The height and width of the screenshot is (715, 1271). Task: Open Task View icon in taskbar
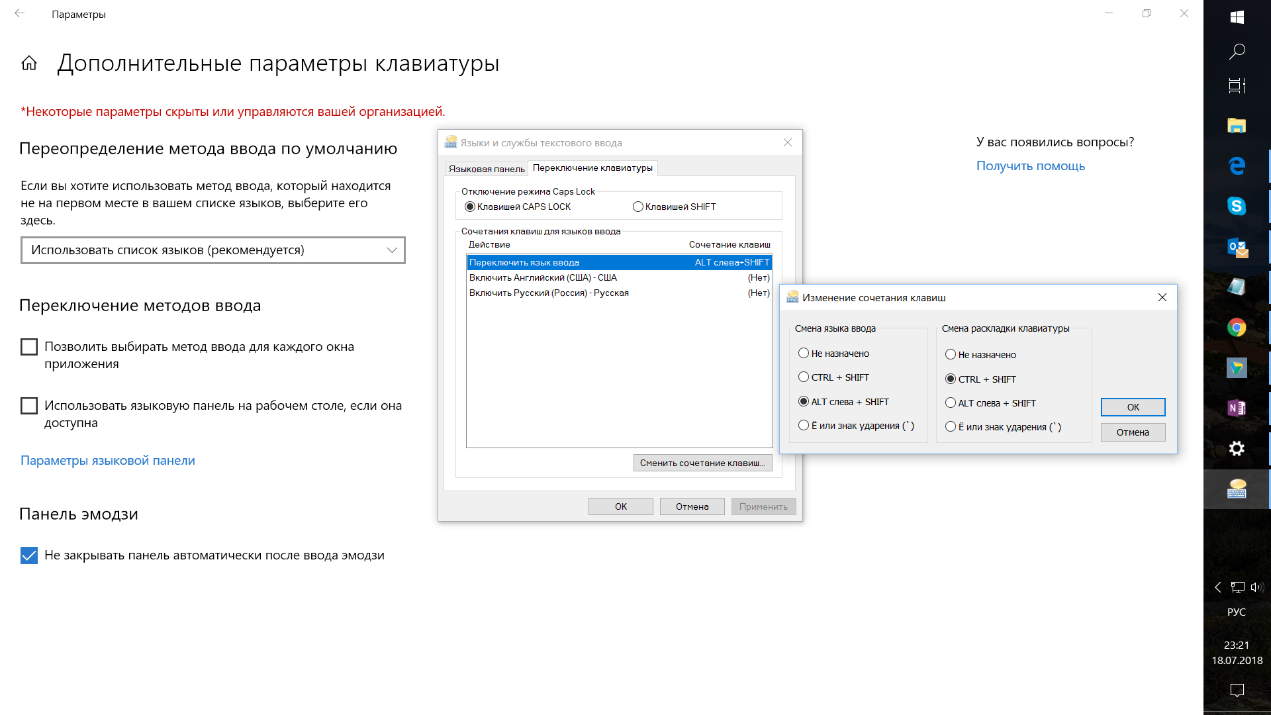click(1239, 85)
